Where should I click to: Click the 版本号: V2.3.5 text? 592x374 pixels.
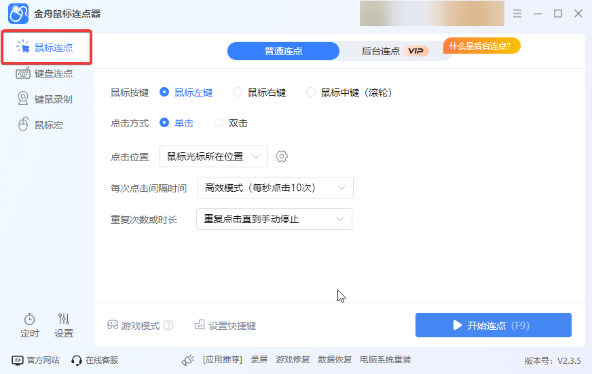553,361
